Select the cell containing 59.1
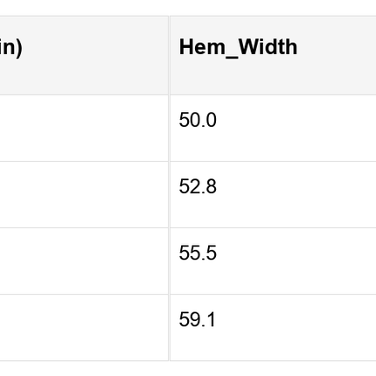This screenshot has width=376, height=376. tap(273, 328)
